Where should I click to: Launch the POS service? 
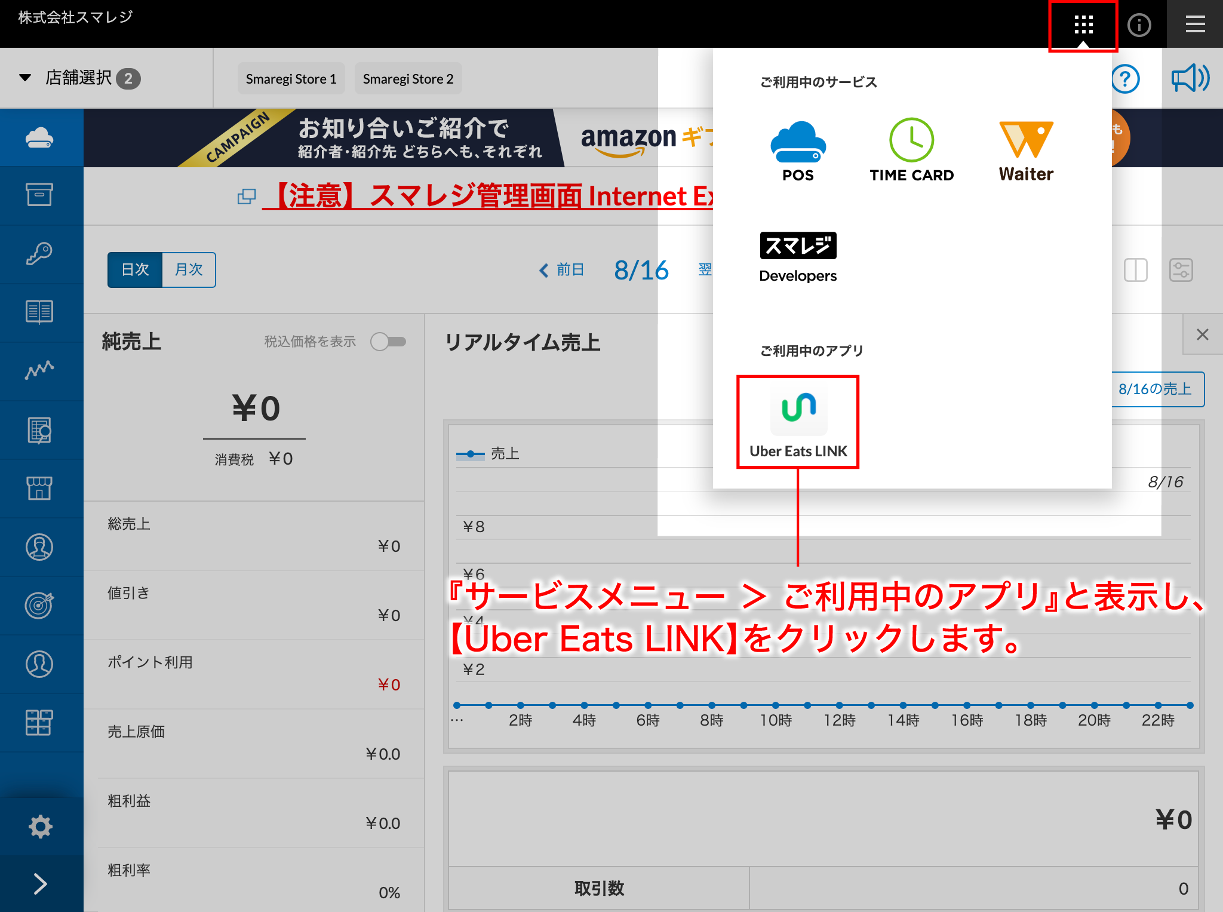[x=798, y=151]
